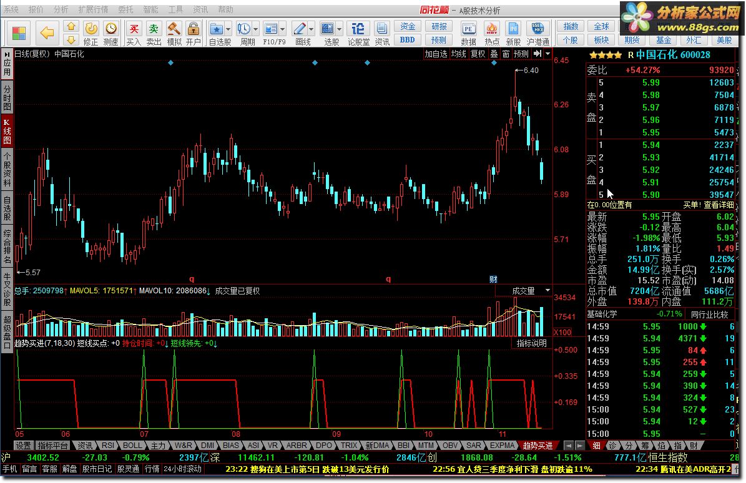Click the 卖出 sell icon
746x483 pixels.
pos(154,33)
